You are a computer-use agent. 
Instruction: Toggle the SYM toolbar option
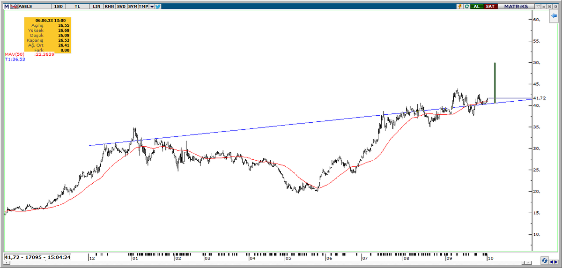tap(133, 7)
